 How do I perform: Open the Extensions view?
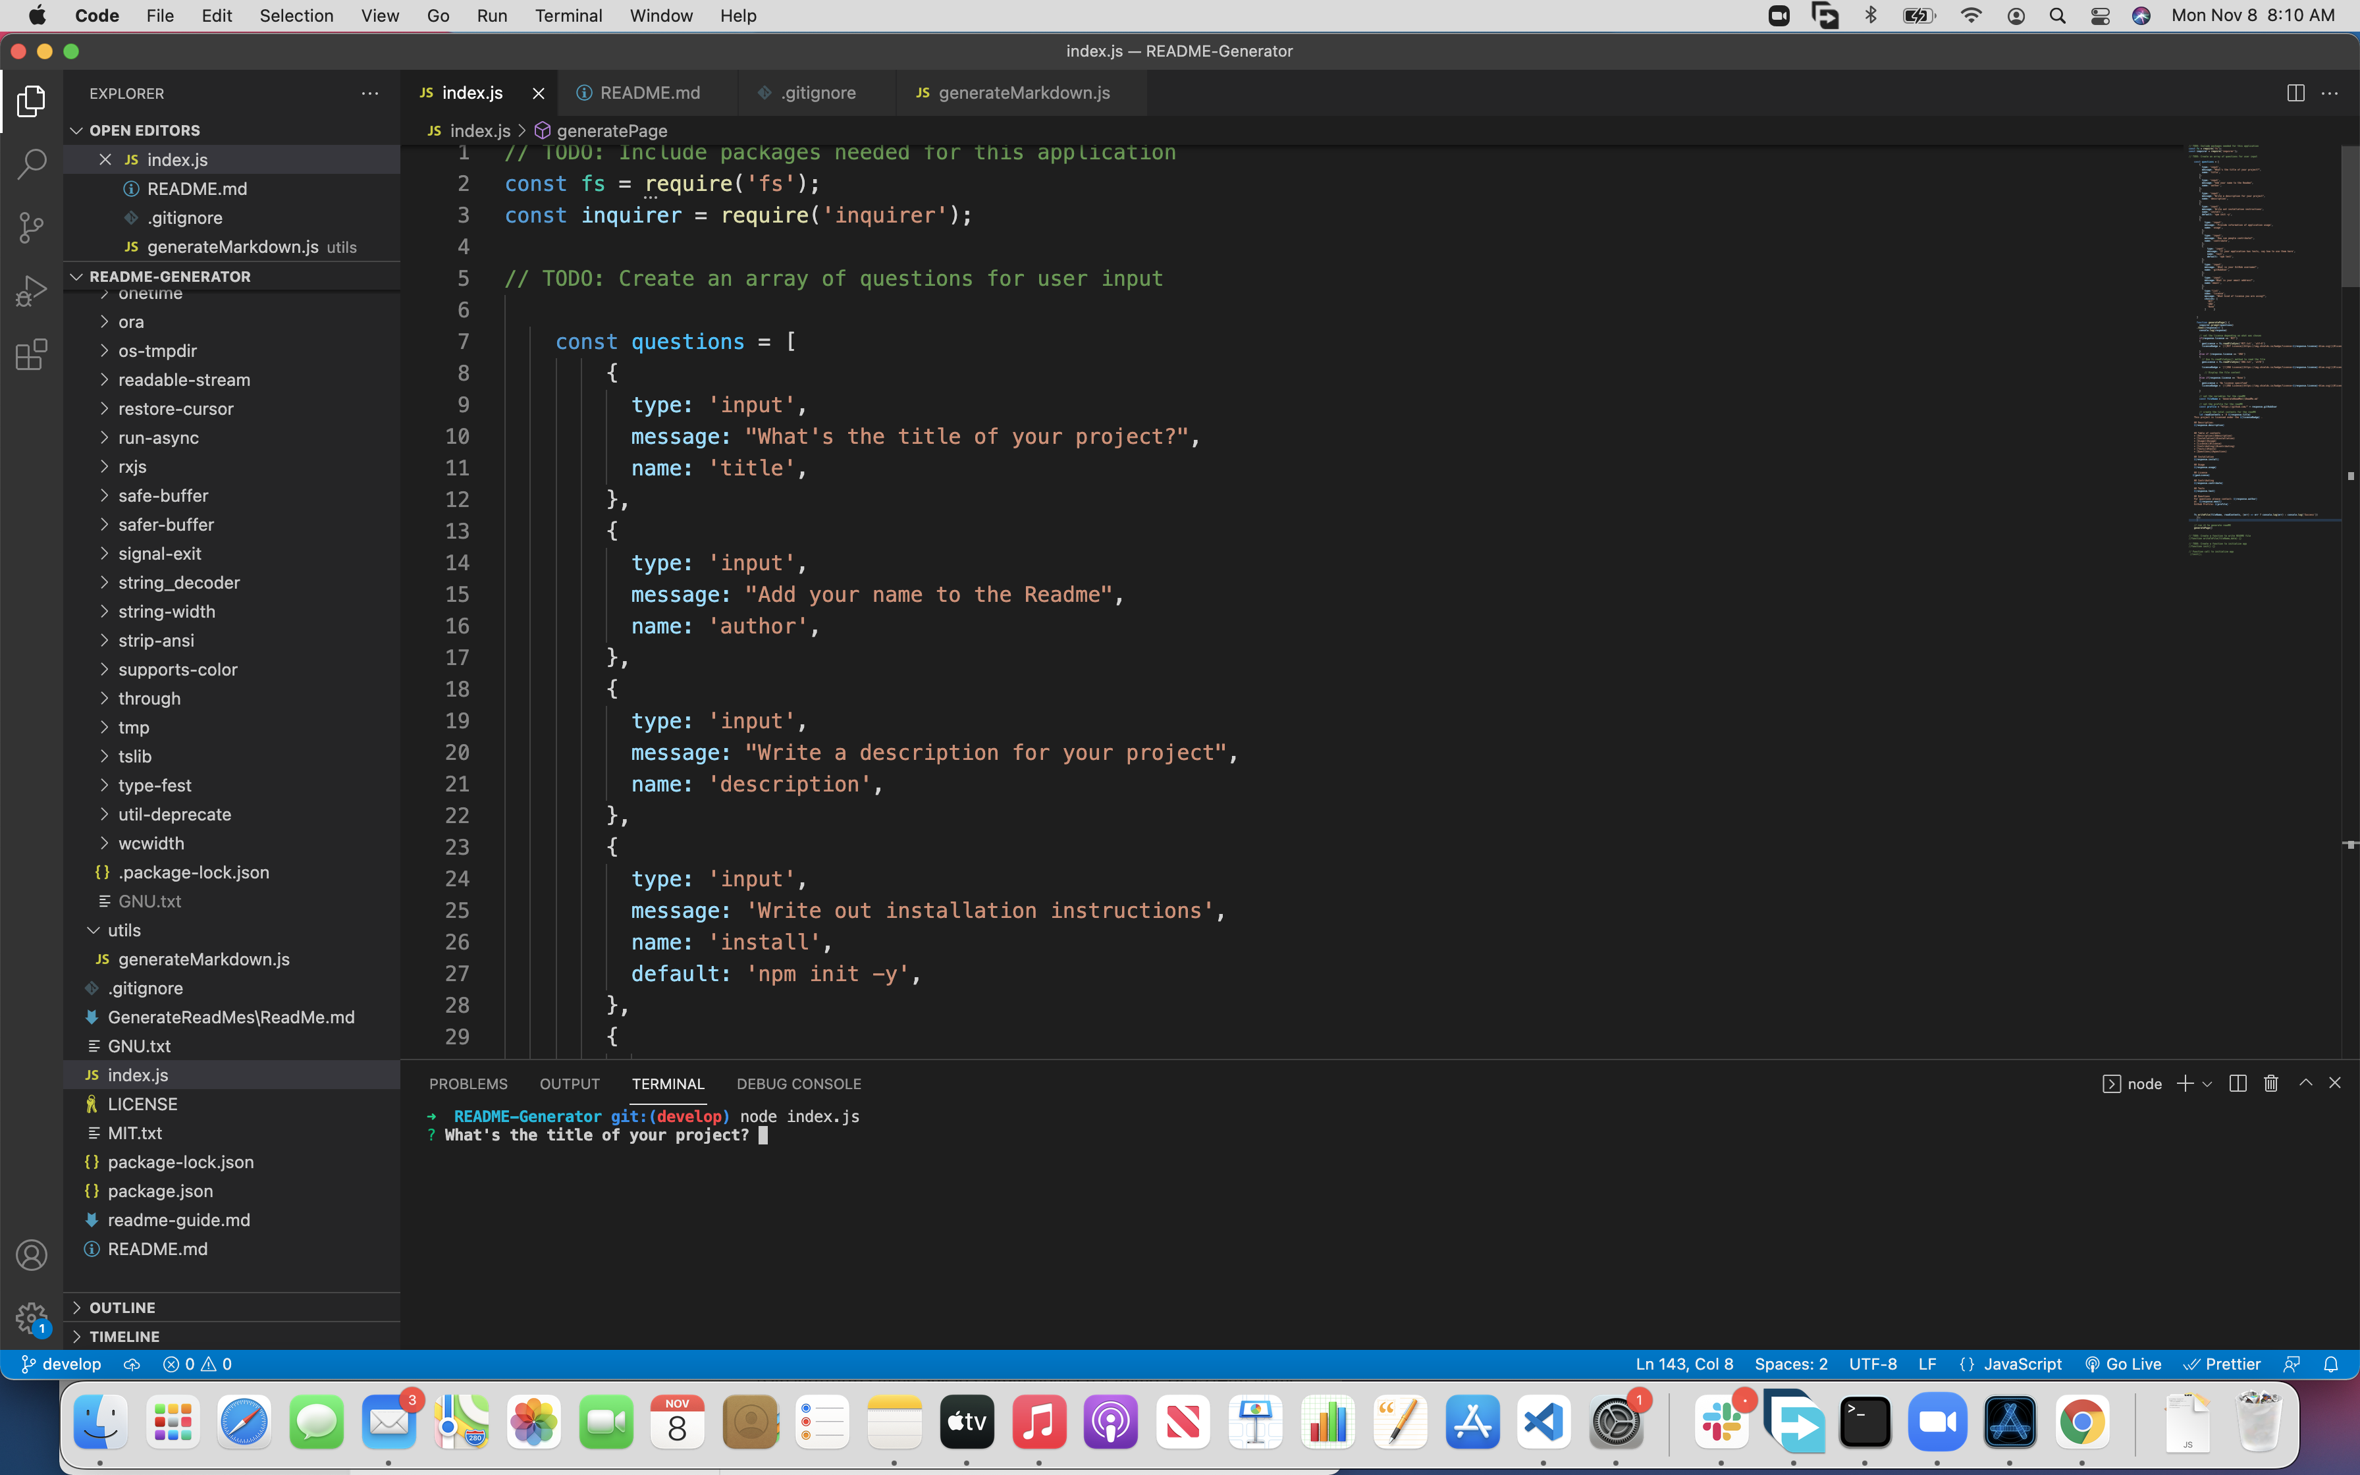pos(31,354)
